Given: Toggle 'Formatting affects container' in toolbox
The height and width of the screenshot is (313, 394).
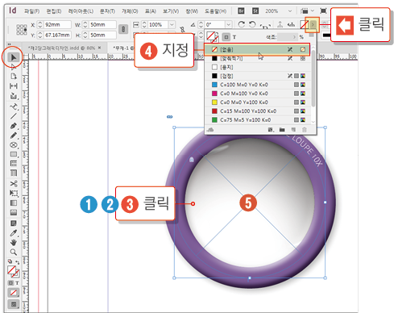Looking at the screenshot, I should coord(10,283).
